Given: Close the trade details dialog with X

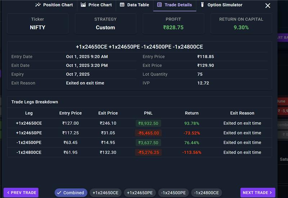Looking at the screenshot, I should coord(267,6).
